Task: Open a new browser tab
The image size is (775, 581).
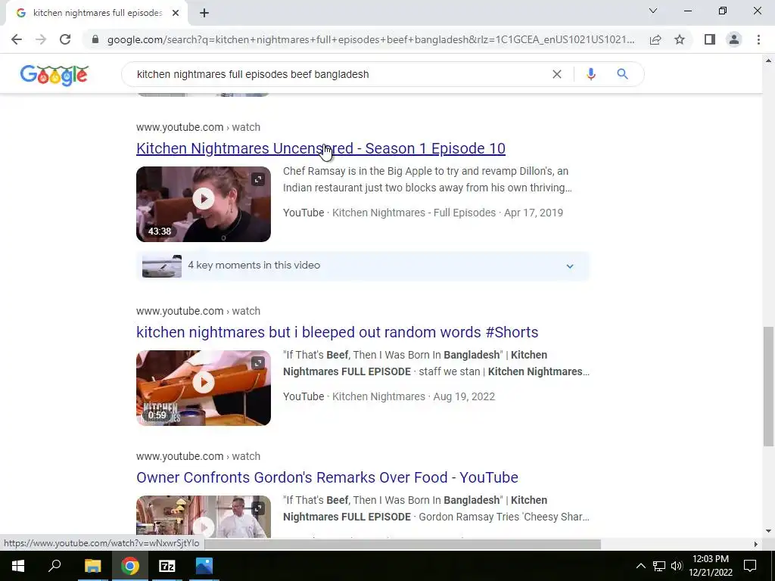Action: pos(204,13)
